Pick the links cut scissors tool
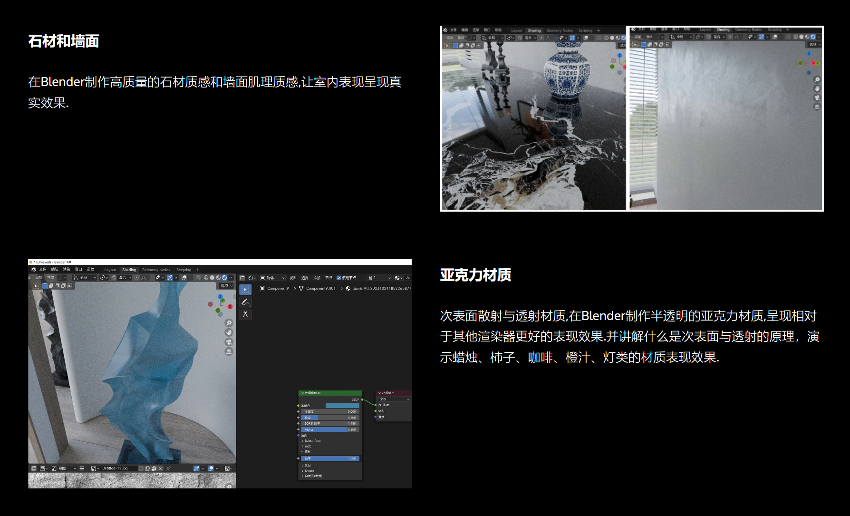Viewport: 850px width, 516px height. [x=245, y=314]
